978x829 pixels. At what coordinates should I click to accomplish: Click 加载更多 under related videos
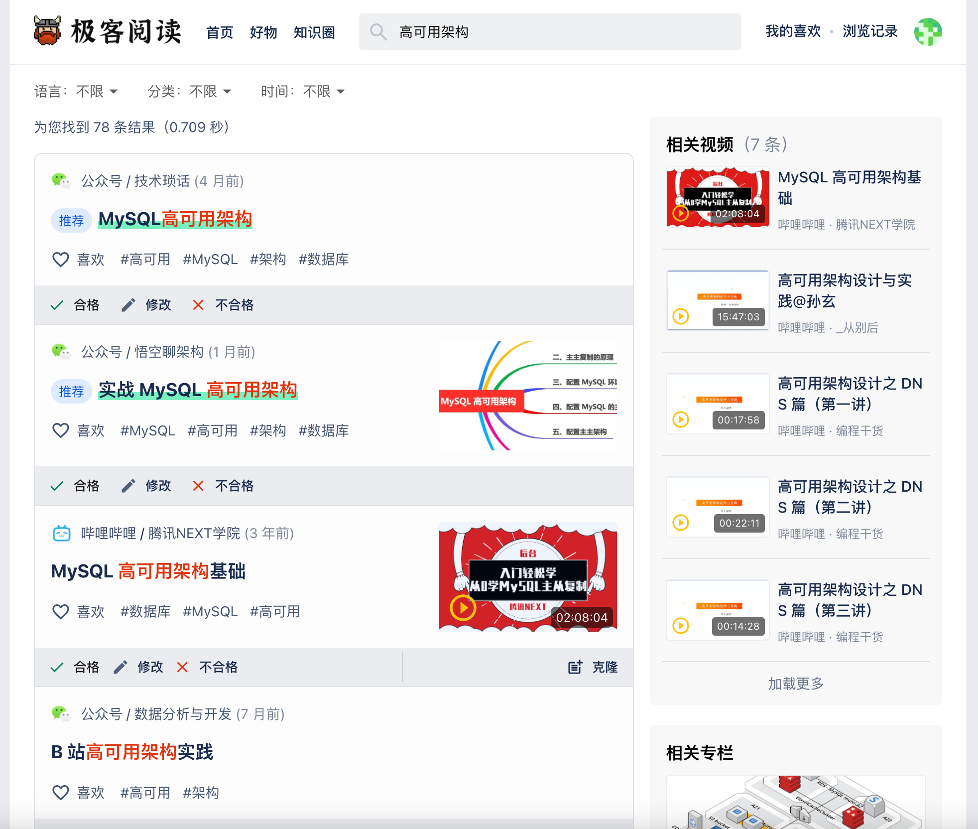[x=796, y=684]
